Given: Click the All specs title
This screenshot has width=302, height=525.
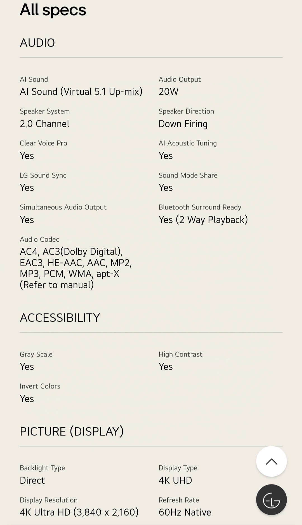Looking at the screenshot, I should (53, 10).
